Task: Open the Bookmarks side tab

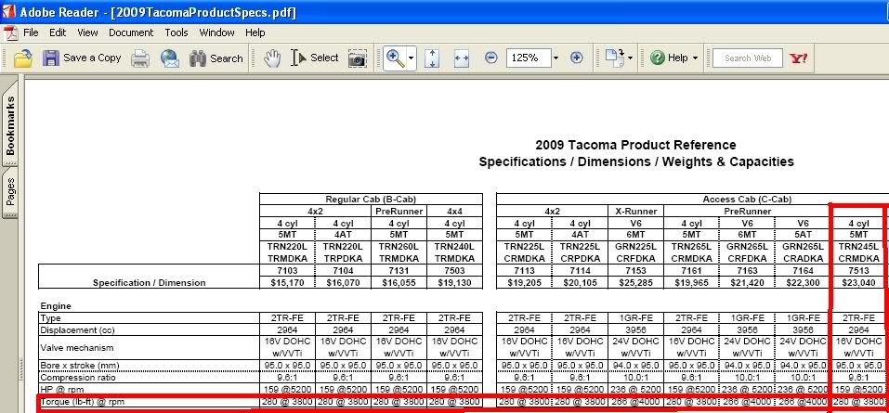Action: point(9,125)
